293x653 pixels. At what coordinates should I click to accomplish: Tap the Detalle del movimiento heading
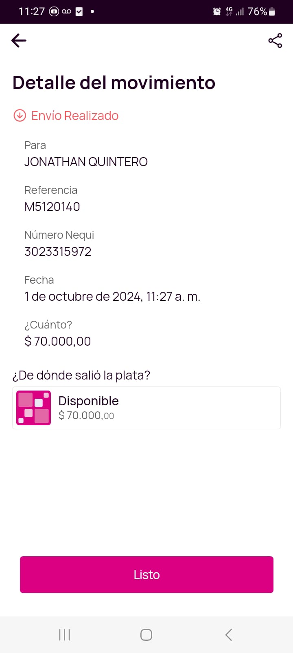[x=114, y=82]
